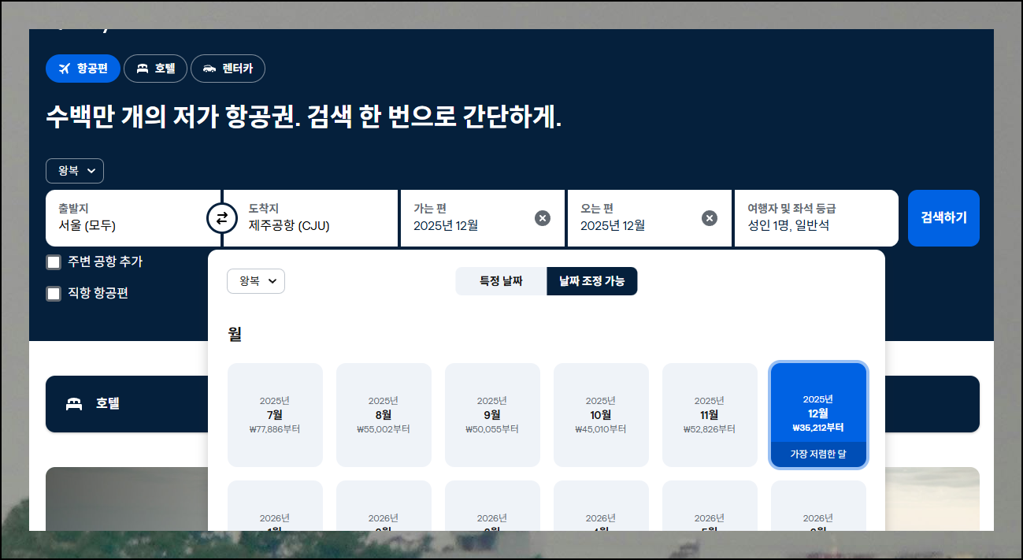This screenshot has height=560, width=1023.
Task: Choose the 2025년 11월 month card
Action: tap(710, 415)
